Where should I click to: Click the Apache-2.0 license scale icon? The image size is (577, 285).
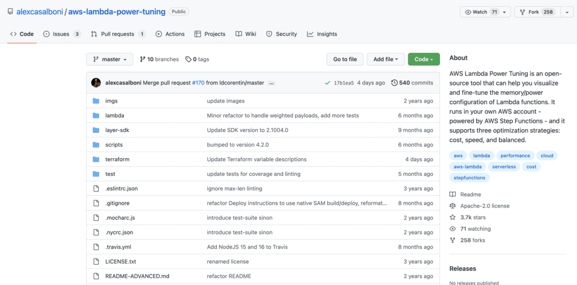[x=452, y=206]
